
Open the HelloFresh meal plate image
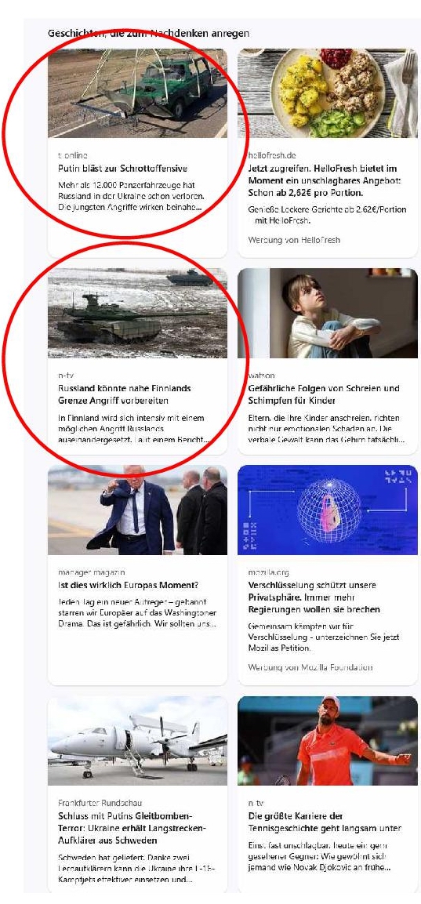328,93
